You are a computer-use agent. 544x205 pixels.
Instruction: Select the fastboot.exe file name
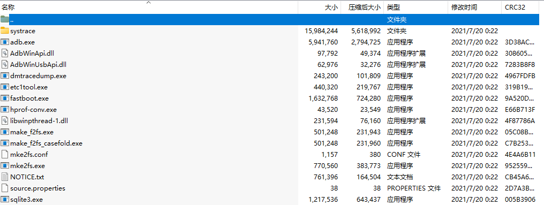click(x=29, y=98)
